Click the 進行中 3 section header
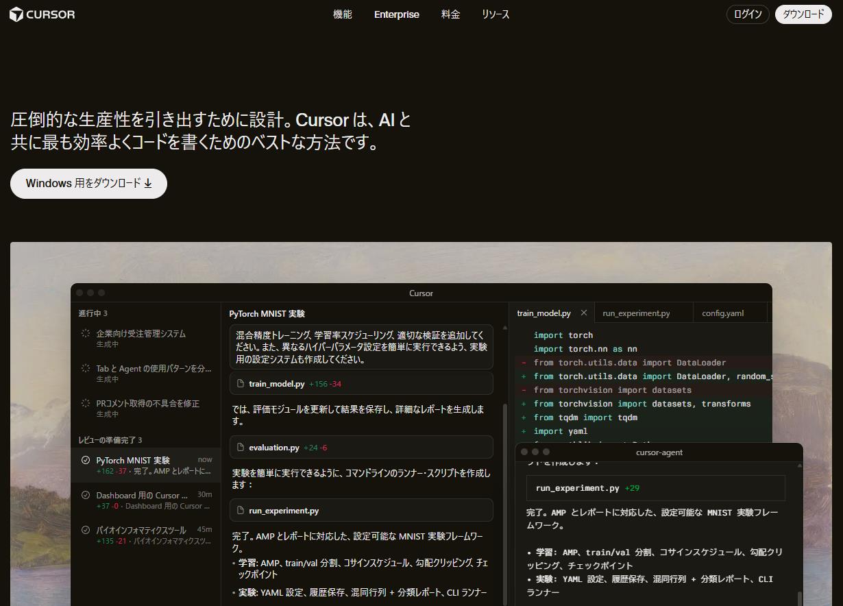 pos(93,313)
